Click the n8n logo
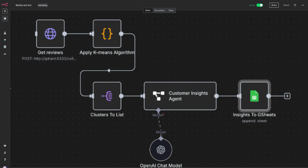The image size is (308, 168). 5,4
